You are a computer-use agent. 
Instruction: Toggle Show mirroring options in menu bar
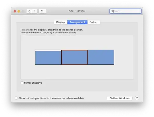[16, 98]
